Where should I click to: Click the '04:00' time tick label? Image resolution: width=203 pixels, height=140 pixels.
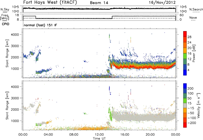48,135
